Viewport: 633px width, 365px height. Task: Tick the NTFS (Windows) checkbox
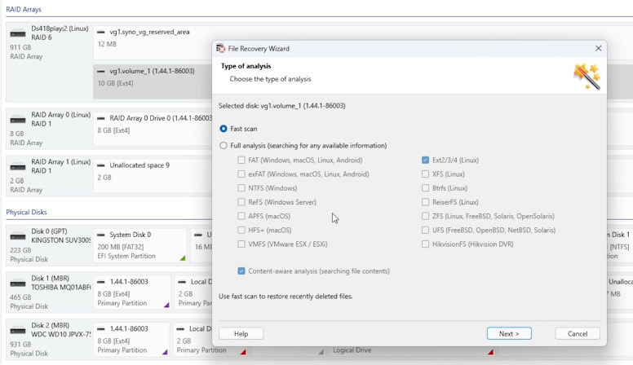241,188
